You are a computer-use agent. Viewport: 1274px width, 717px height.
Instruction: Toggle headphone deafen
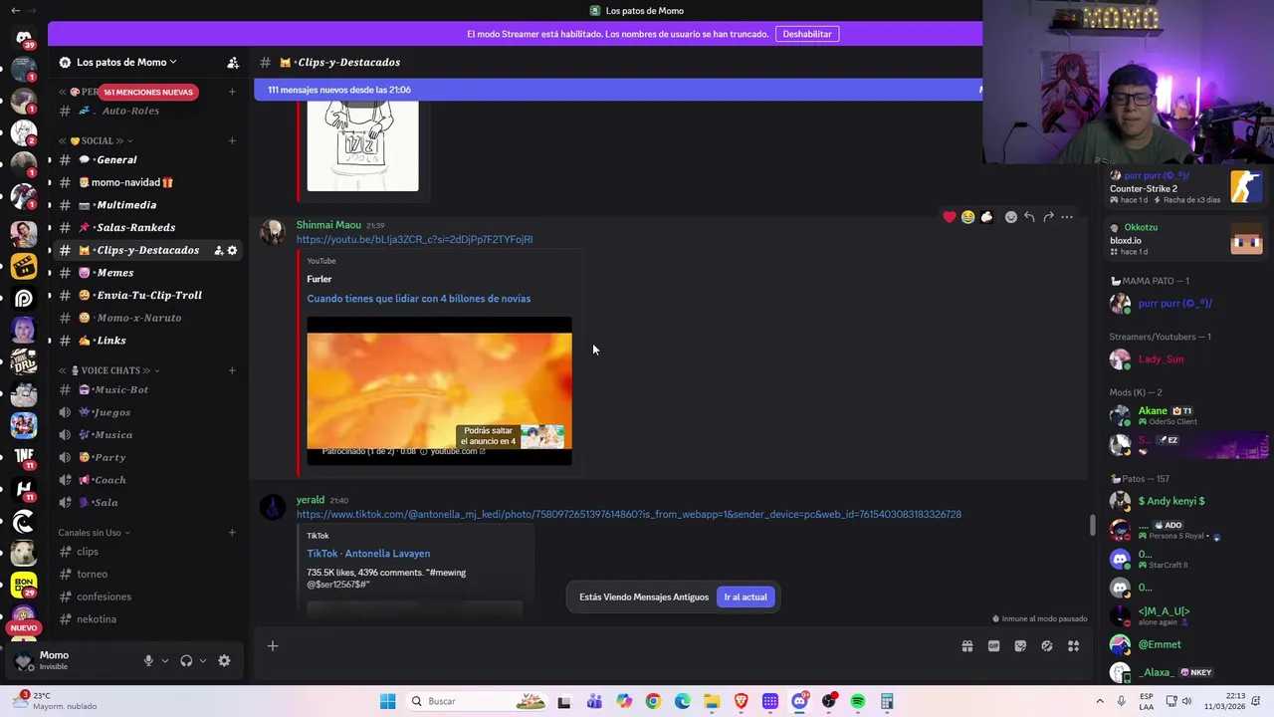(x=186, y=660)
